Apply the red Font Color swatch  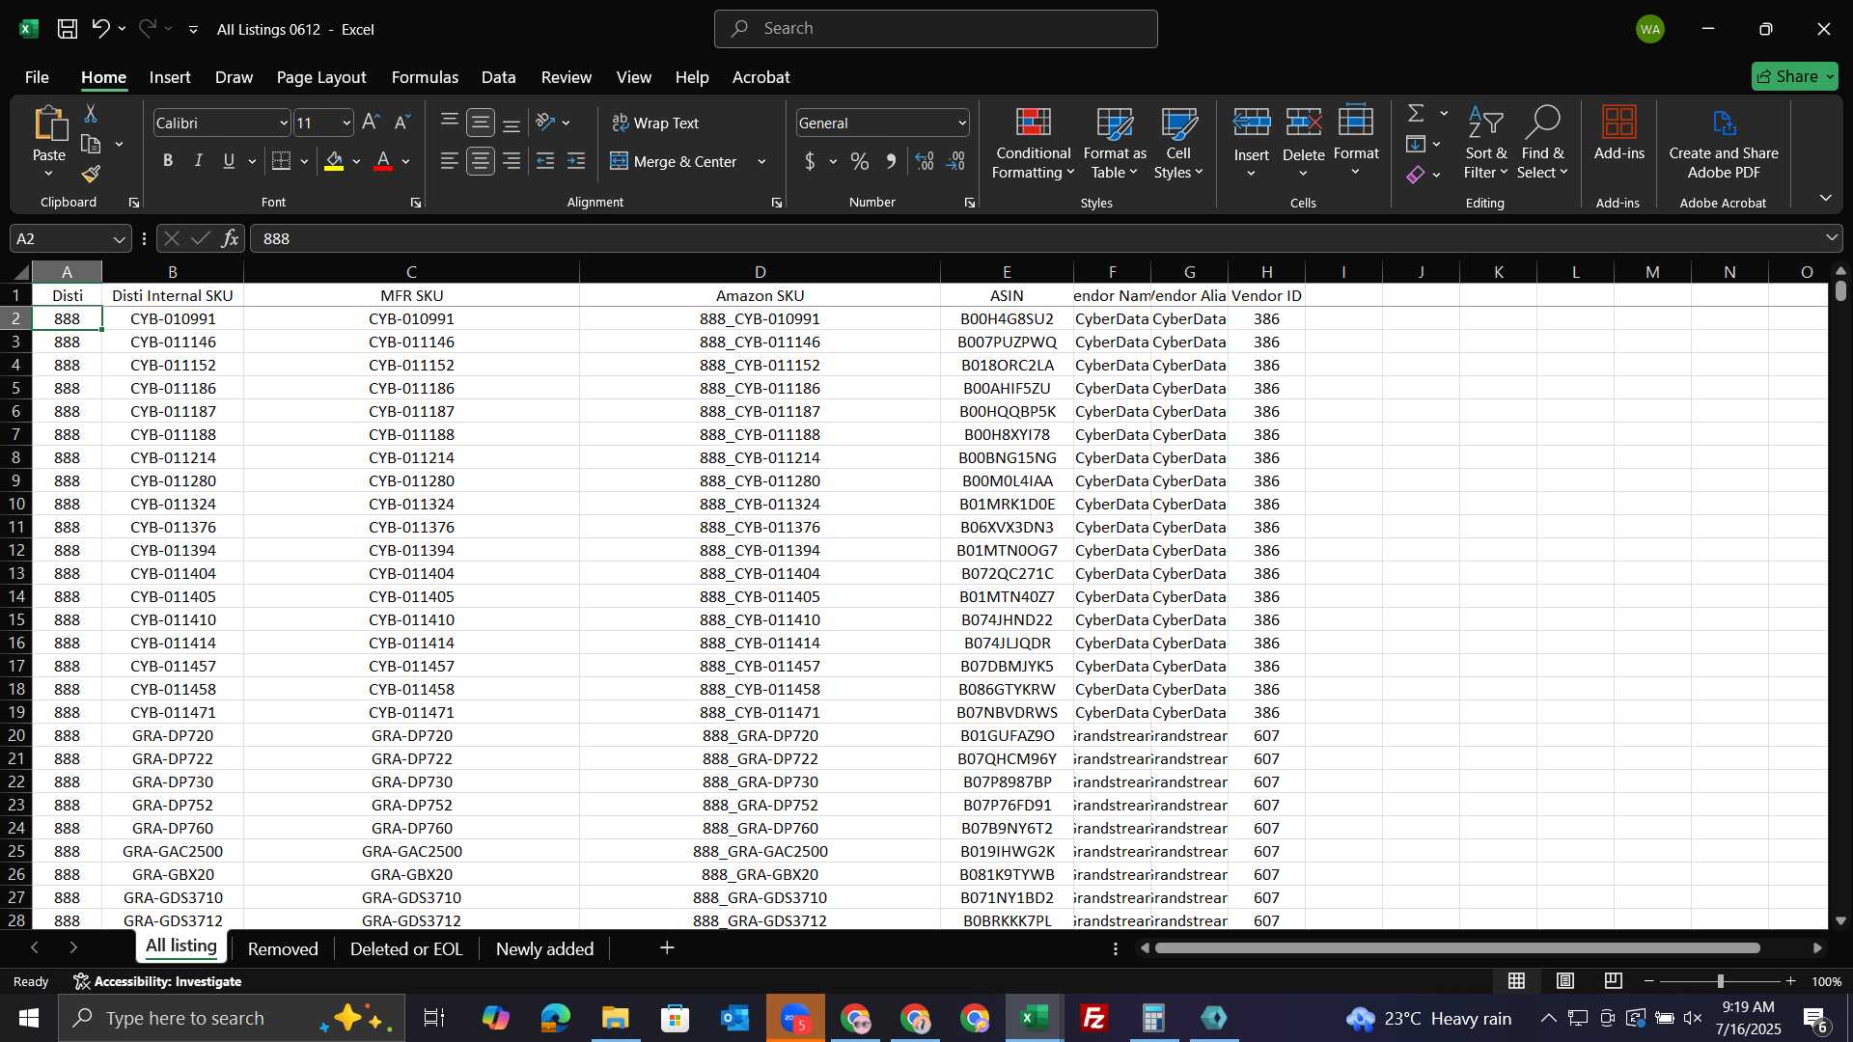(383, 161)
